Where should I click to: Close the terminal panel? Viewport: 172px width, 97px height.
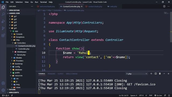(169, 74)
